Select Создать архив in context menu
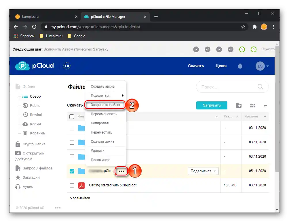The image size is (289, 222). pos(105,86)
